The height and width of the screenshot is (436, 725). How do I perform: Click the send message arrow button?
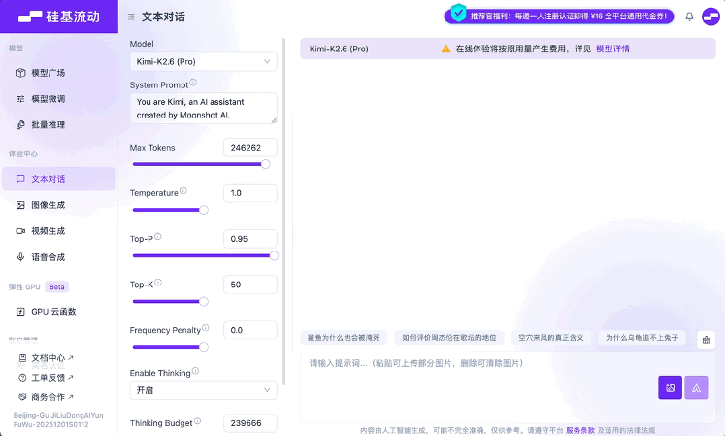696,388
